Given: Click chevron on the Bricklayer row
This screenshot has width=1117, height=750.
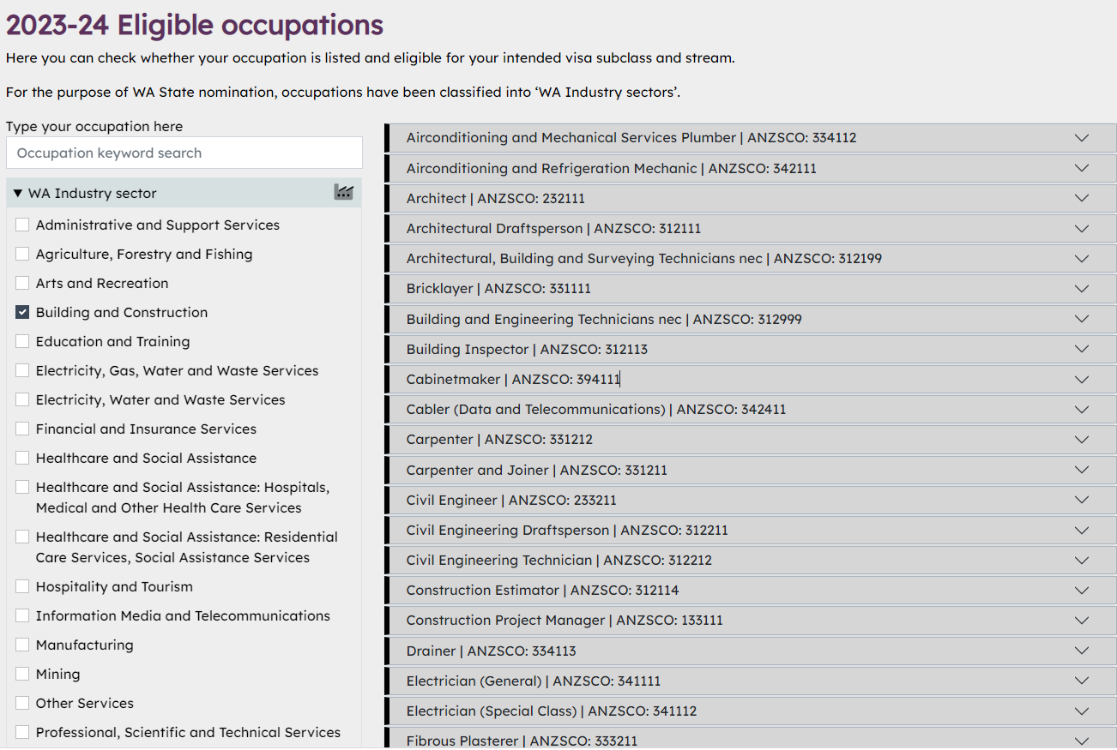Looking at the screenshot, I should 1081,289.
